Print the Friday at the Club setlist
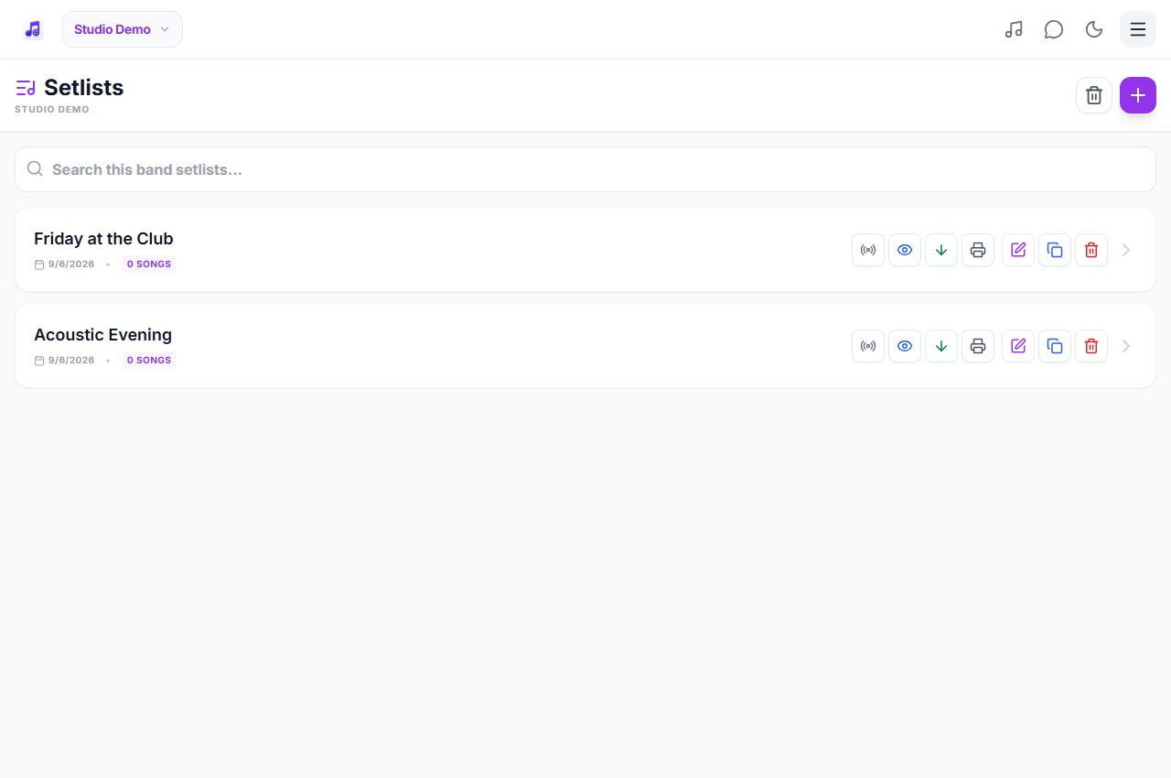The height and width of the screenshot is (778, 1171). [978, 250]
